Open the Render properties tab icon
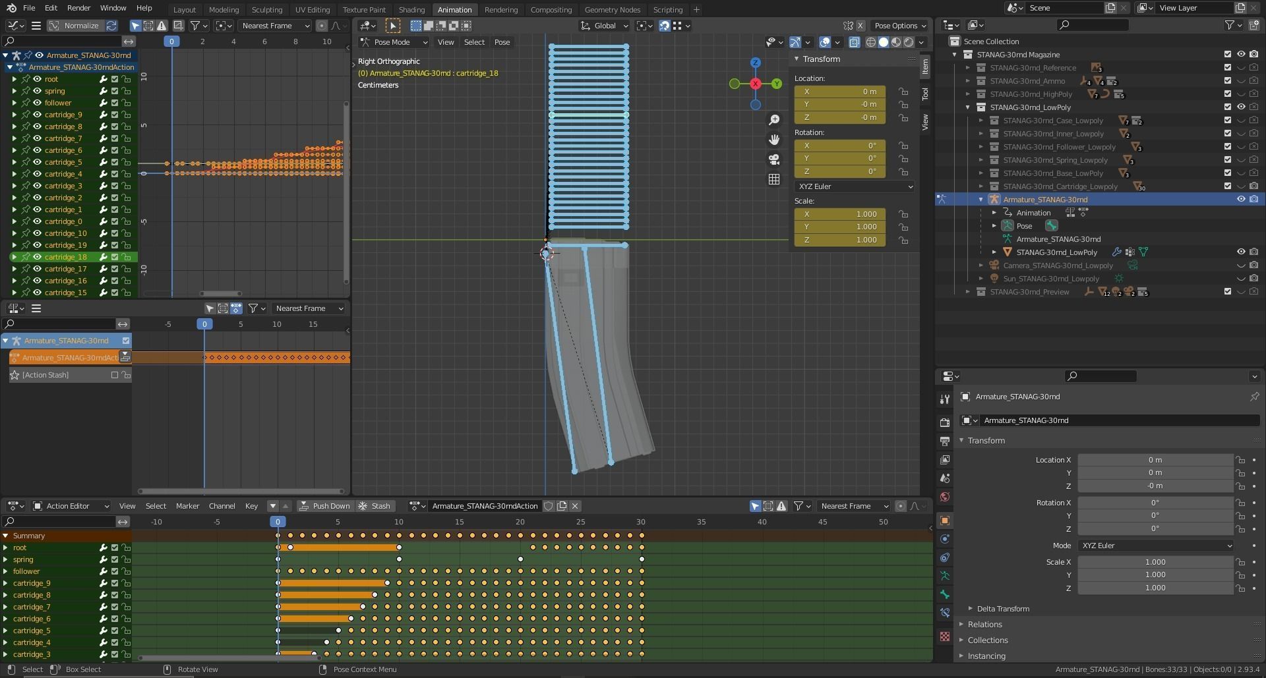Screen dimensions: 1266x678 pos(945,422)
